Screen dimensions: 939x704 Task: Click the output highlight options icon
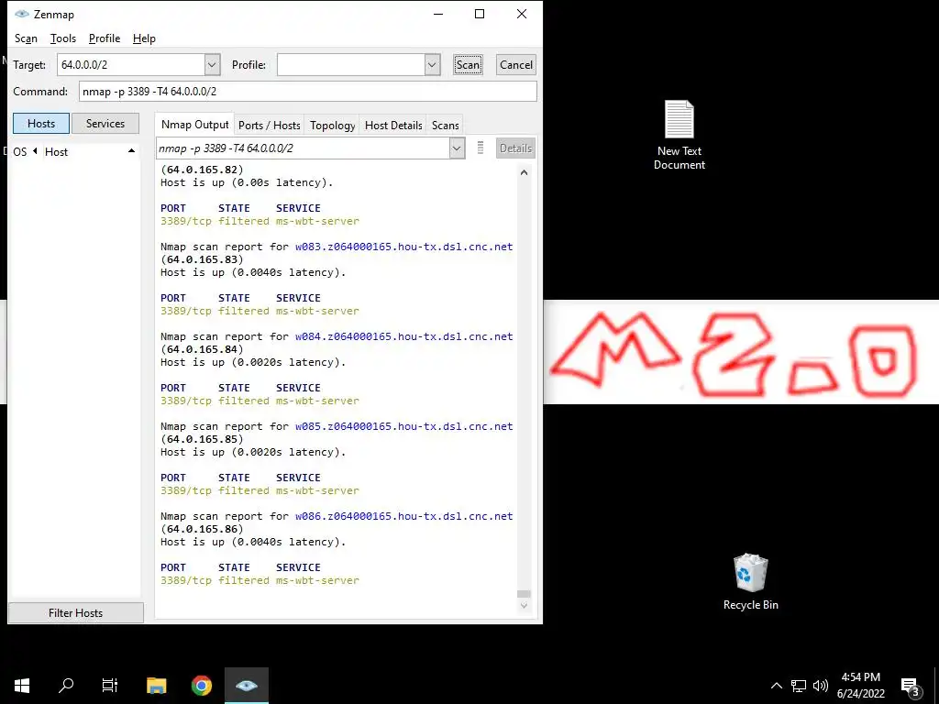point(481,148)
